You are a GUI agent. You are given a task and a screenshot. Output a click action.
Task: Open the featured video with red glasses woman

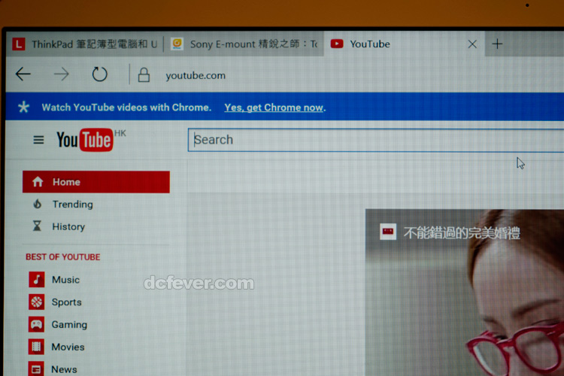click(x=465, y=293)
